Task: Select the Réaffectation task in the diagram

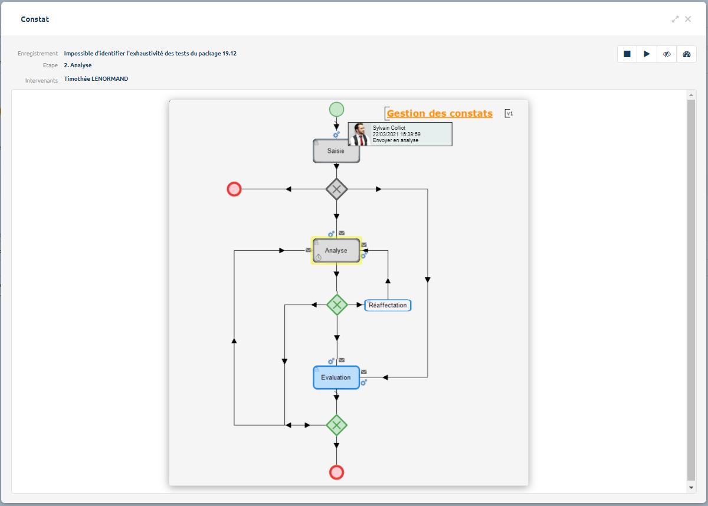Action: tap(388, 305)
